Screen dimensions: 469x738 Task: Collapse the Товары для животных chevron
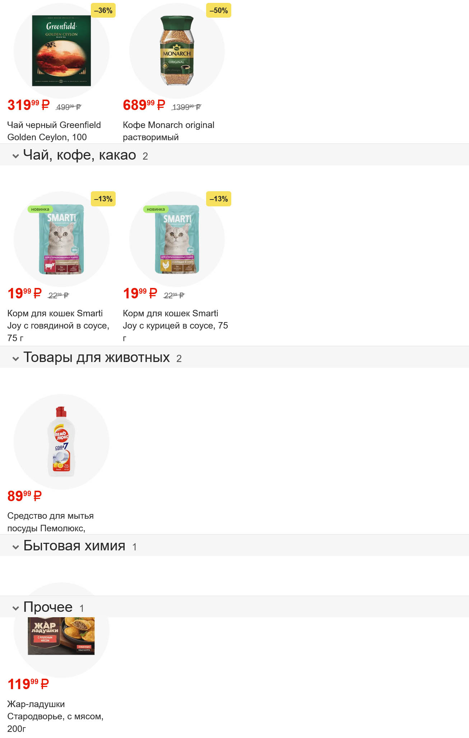coord(15,358)
